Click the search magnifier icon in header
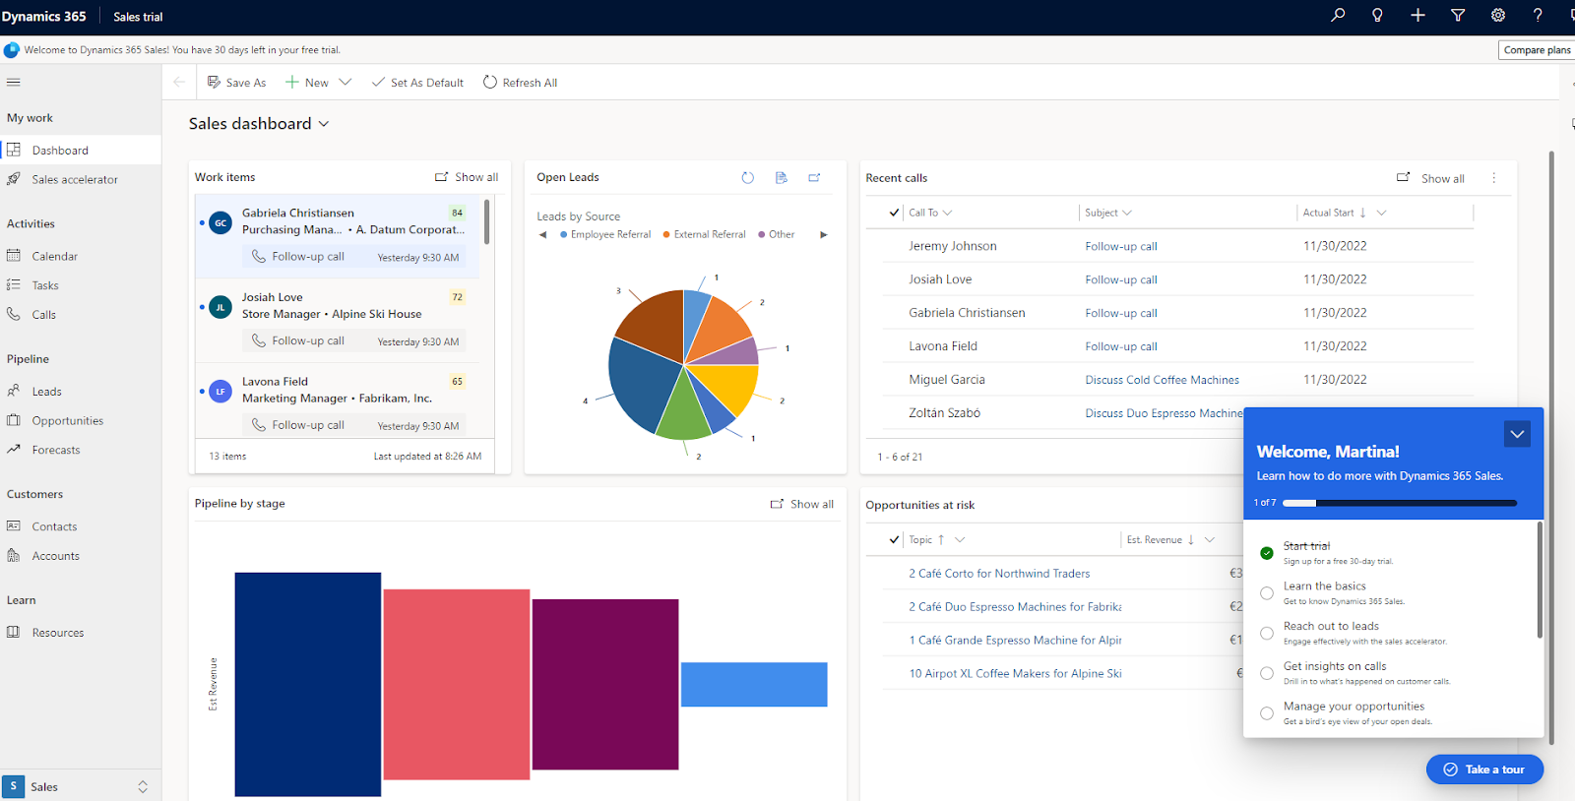Image resolution: width=1575 pixels, height=801 pixels. [x=1338, y=15]
